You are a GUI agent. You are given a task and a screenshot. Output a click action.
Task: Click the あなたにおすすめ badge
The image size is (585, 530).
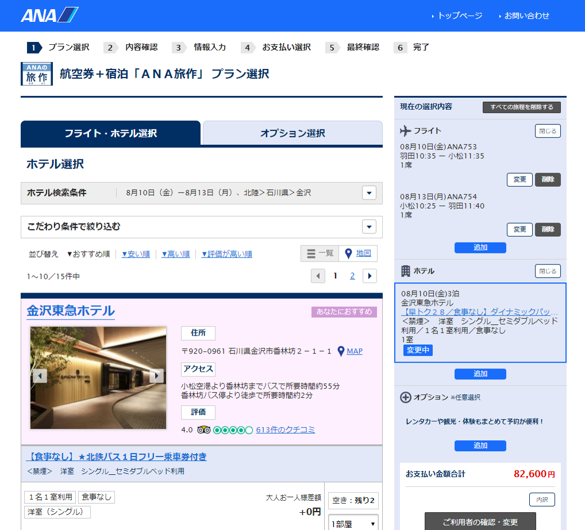[x=344, y=312]
